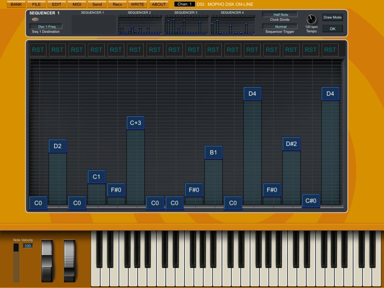The height and width of the screenshot is (288, 384).
Task: Click the step 9 F#0 note handle
Action: coord(194,190)
